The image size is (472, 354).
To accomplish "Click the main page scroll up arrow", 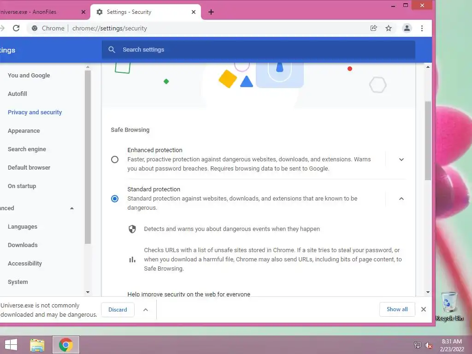I will click(428, 67).
